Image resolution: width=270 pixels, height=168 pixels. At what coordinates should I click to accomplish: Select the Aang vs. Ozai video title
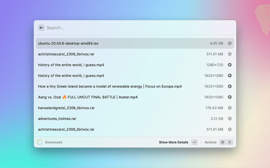(88, 97)
